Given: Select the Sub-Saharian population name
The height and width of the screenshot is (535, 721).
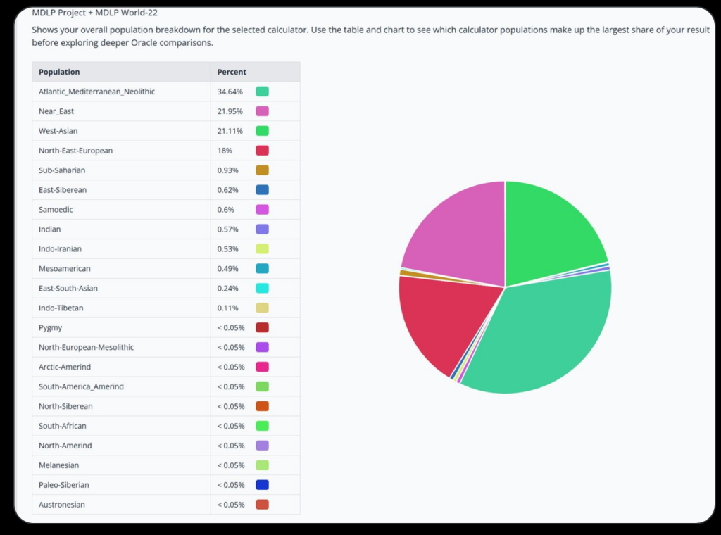Looking at the screenshot, I should click(62, 170).
